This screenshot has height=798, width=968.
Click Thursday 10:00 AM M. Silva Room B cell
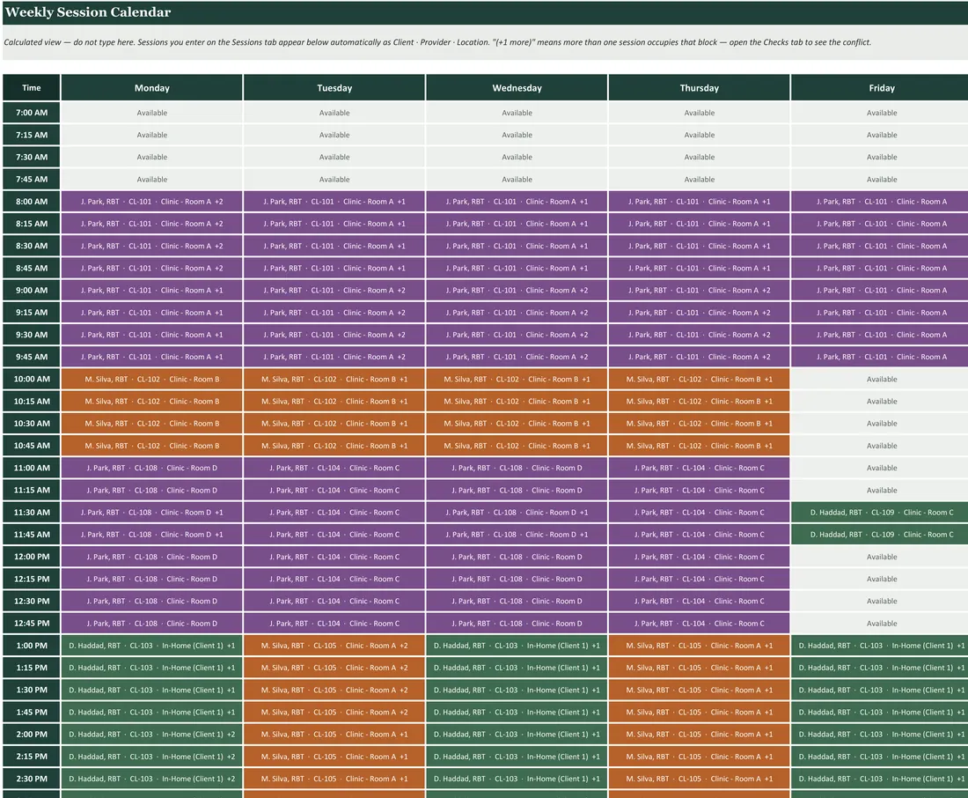pyautogui.click(x=700, y=379)
